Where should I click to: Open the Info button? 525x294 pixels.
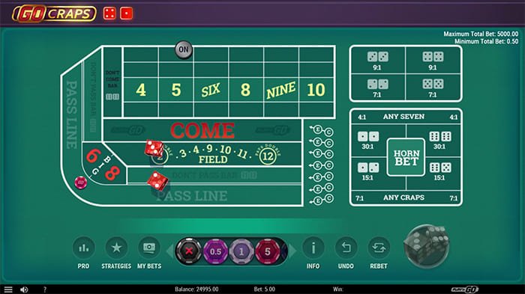pyautogui.click(x=313, y=248)
